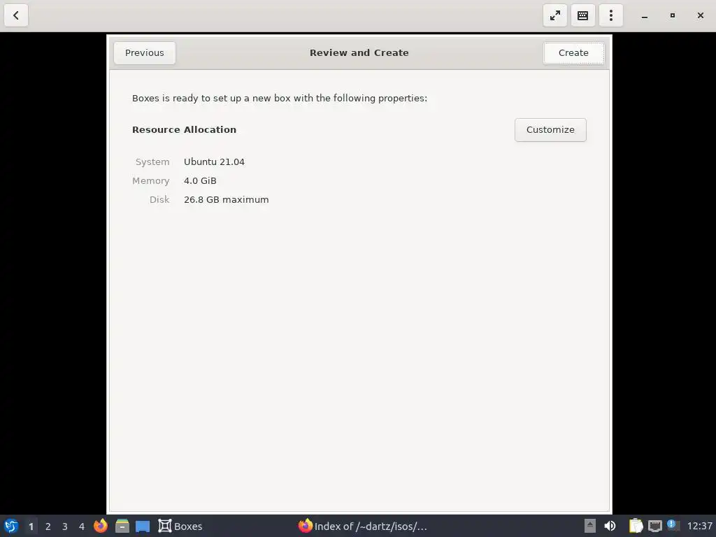
Task: Open the keyboard shortcuts button
Action: tap(582, 15)
